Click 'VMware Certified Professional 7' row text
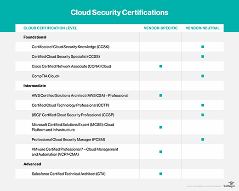 point(75,152)
